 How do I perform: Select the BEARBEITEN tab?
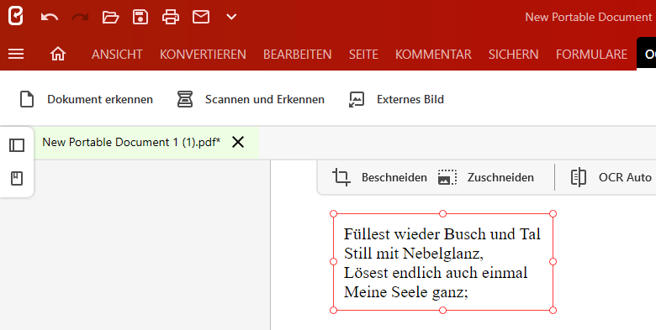coord(298,55)
